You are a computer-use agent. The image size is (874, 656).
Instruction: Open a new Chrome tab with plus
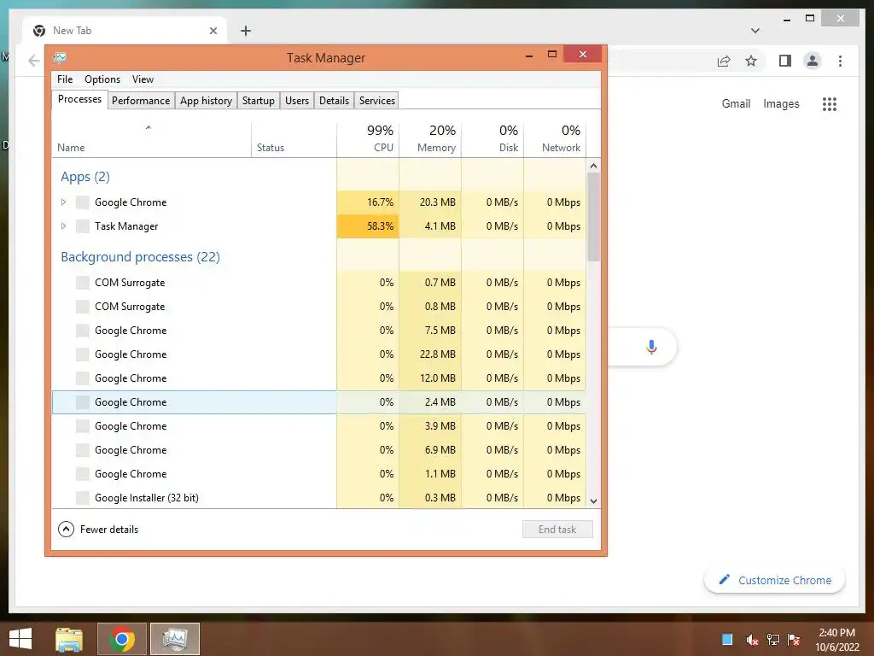(246, 31)
